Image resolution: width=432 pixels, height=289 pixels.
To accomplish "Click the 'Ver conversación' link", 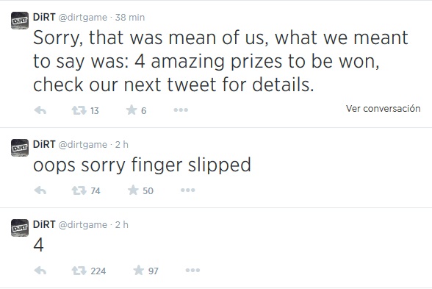I will pyautogui.click(x=384, y=108).
